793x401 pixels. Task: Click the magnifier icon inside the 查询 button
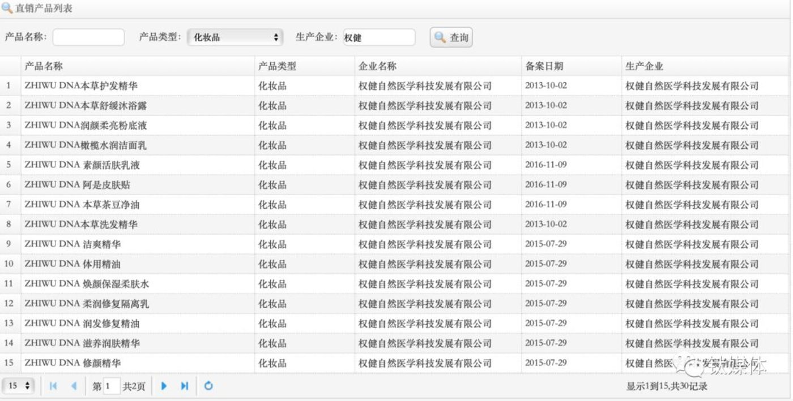(x=440, y=37)
